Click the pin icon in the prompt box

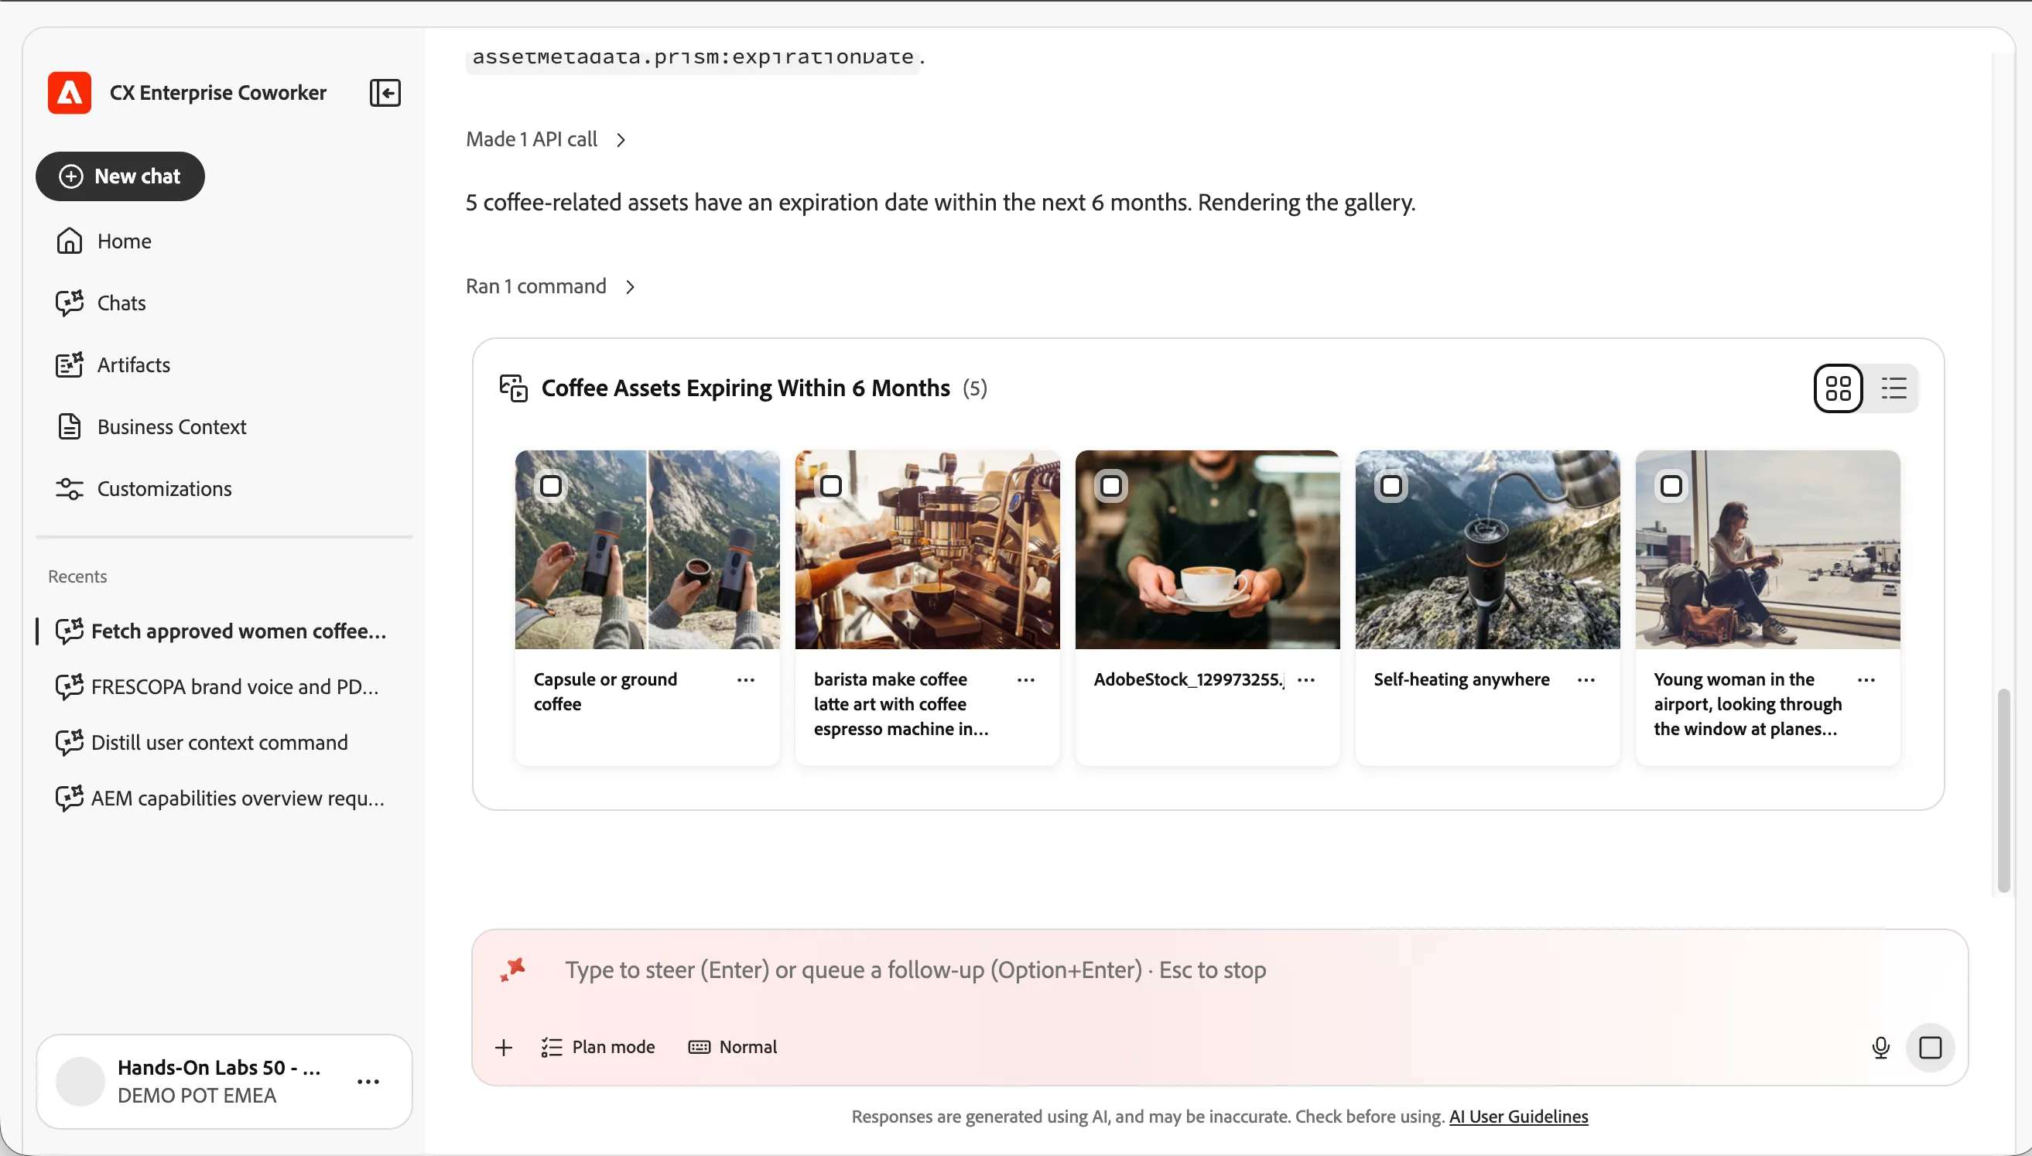(513, 970)
